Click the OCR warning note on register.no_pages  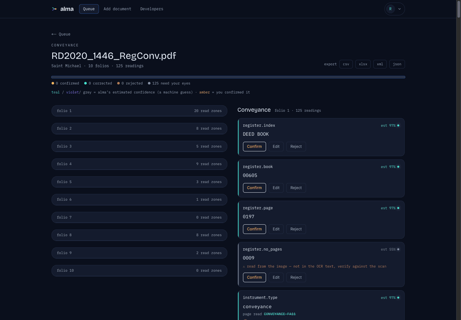pyautogui.click(x=315, y=266)
